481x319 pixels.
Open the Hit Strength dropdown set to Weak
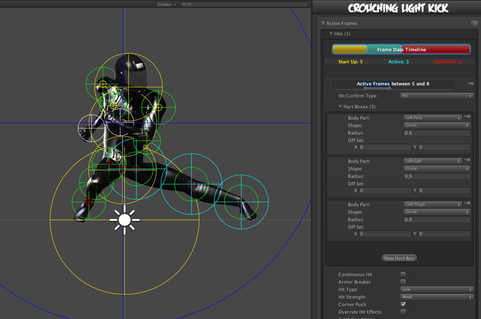(437, 297)
